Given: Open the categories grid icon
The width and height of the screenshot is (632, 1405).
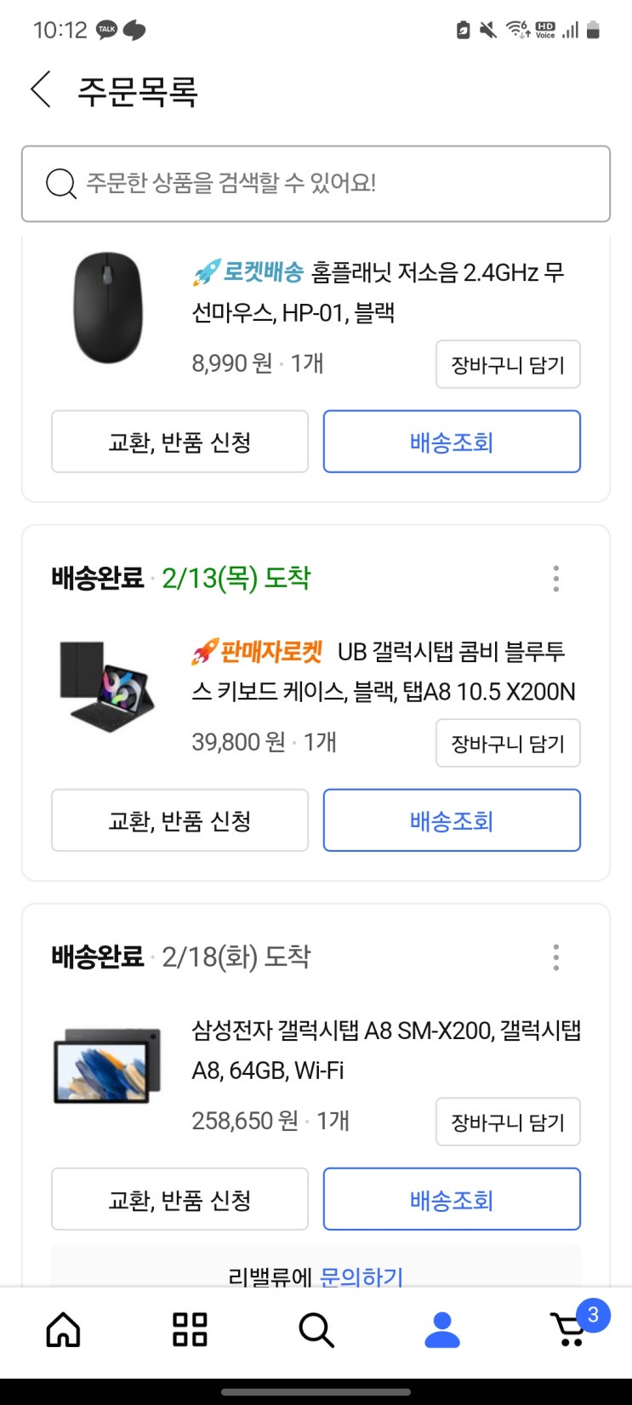Looking at the screenshot, I should (190, 1329).
